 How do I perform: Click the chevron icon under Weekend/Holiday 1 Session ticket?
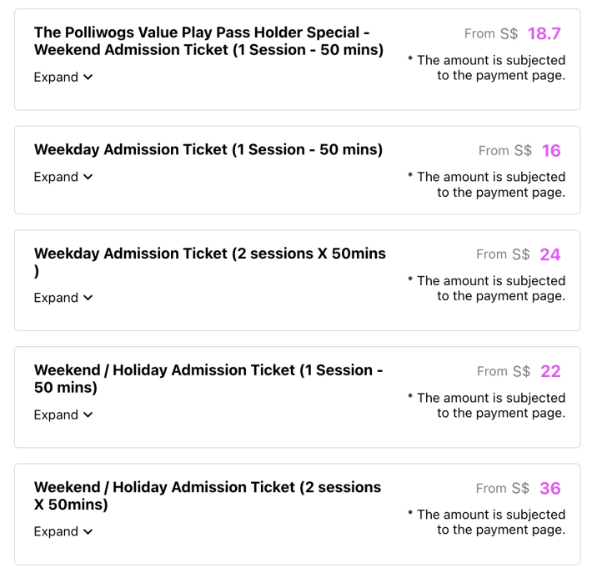[88, 415]
